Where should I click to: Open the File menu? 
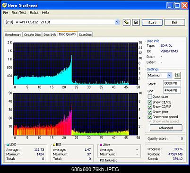[x=6, y=13]
